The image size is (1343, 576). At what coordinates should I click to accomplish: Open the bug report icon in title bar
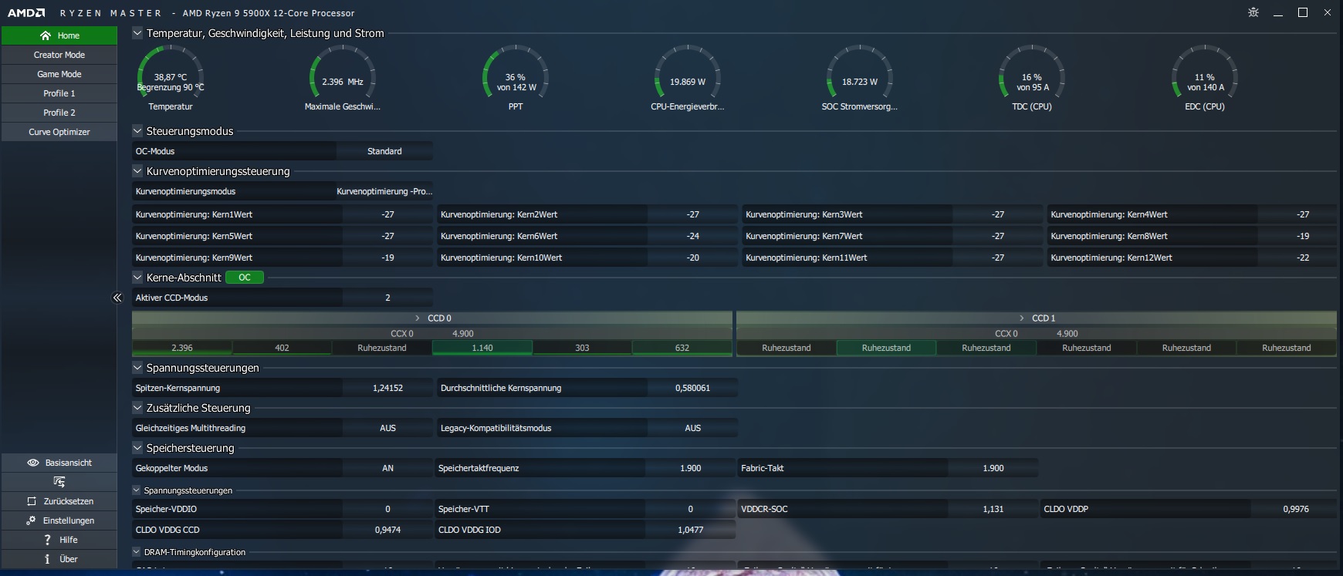(x=1253, y=12)
